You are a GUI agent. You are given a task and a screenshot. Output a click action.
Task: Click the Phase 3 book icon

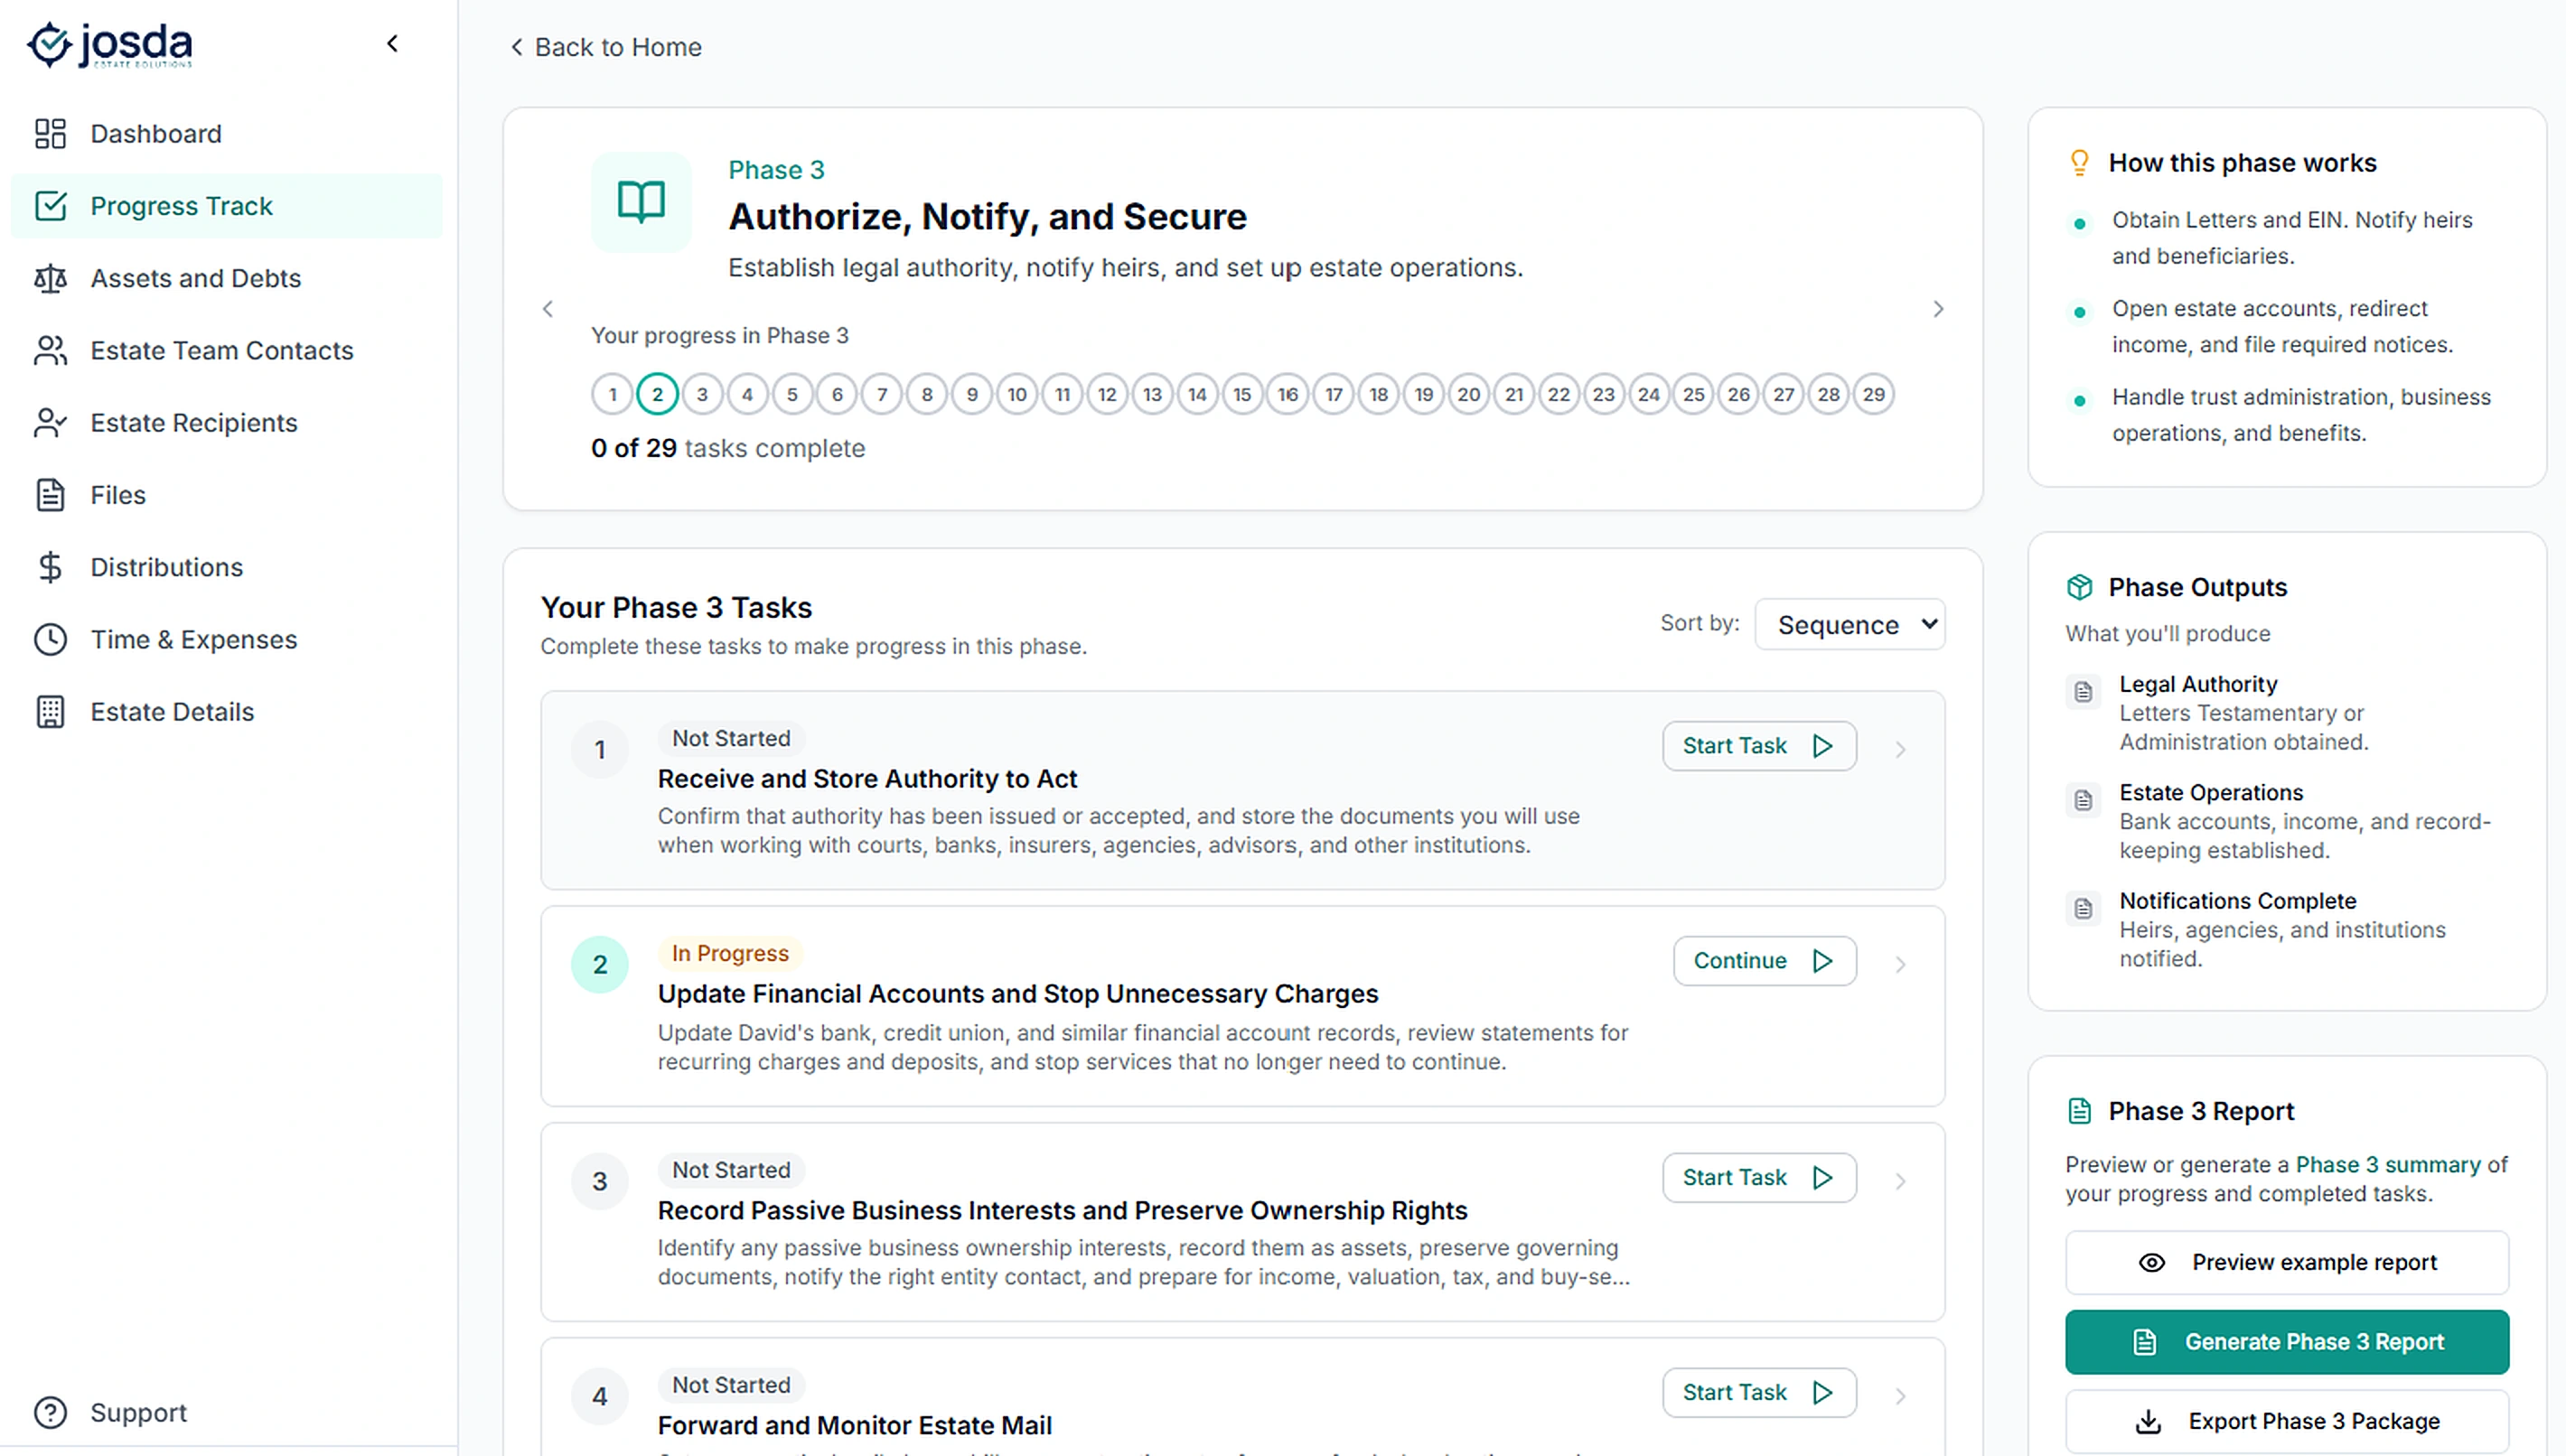[x=641, y=202]
